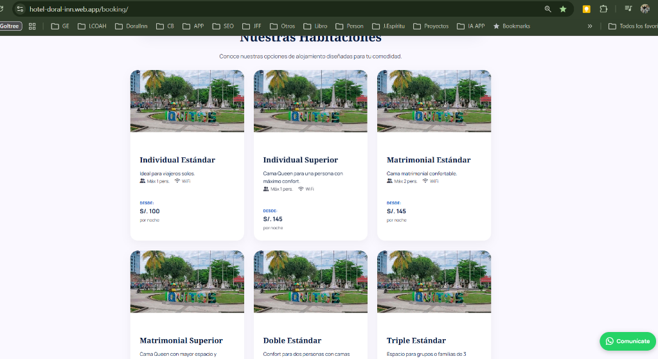Open the Libro bookmarks folder
The width and height of the screenshot is (658, 359).
tap(315, 26)
